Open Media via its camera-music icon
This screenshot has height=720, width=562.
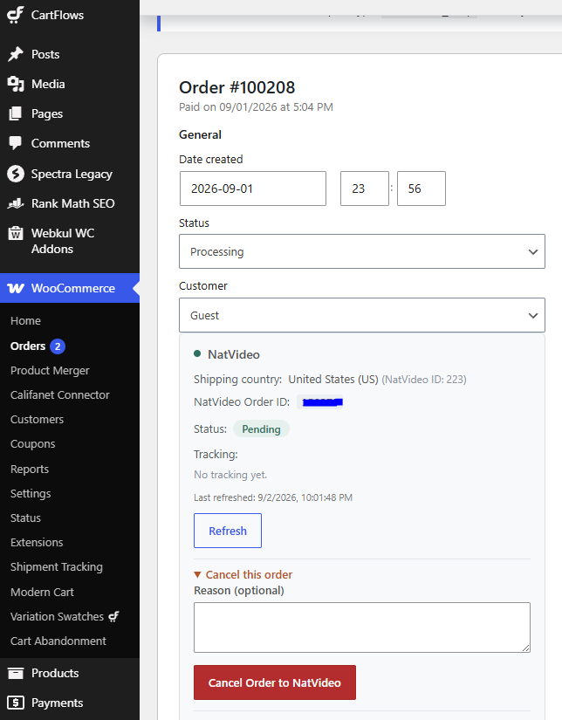pos(15,84)
